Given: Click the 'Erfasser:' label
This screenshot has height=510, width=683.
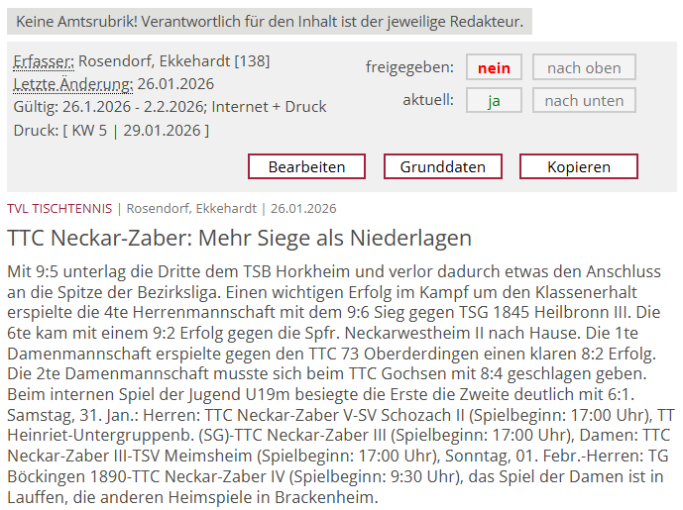Looking at the screenshot, I should coord(44,61).
